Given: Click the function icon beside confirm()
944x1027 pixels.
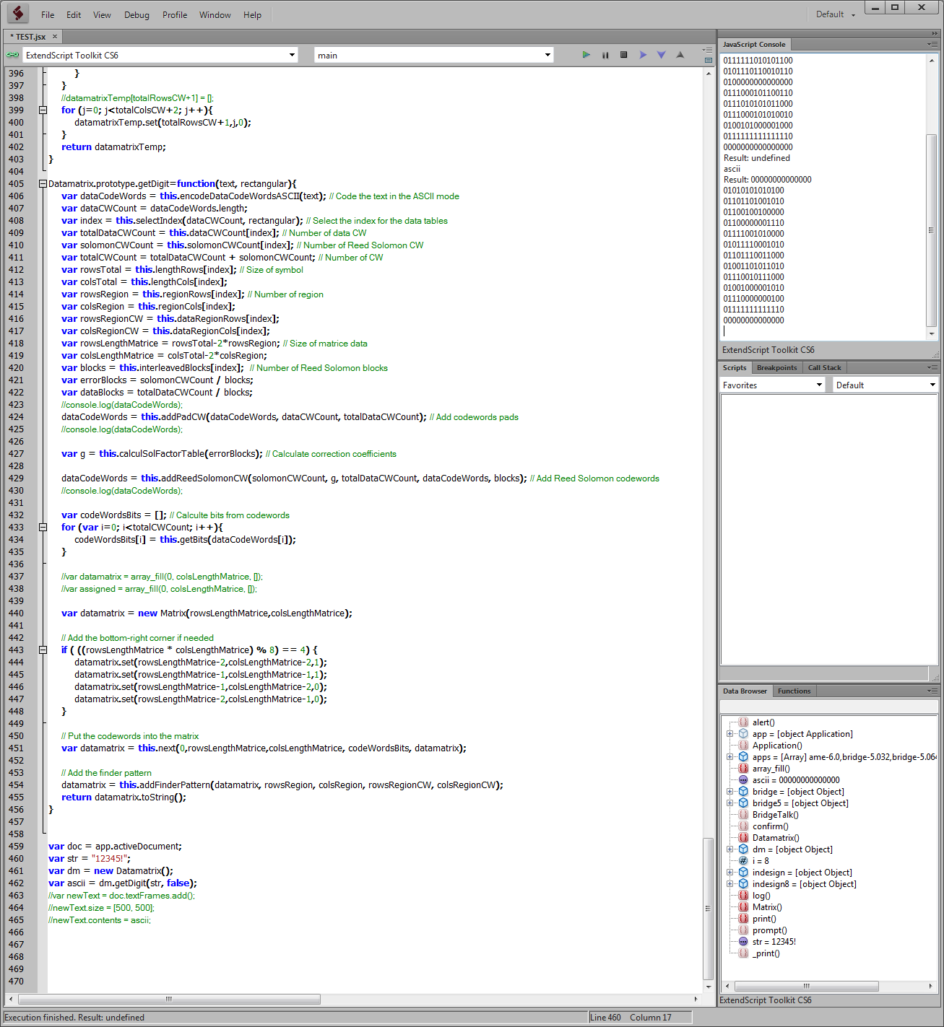Looking at the screenshot, I should pos(743,826).
